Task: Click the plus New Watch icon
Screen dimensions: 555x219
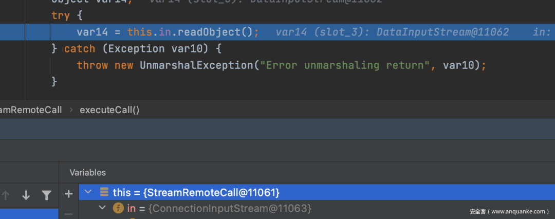Action: 69,194
